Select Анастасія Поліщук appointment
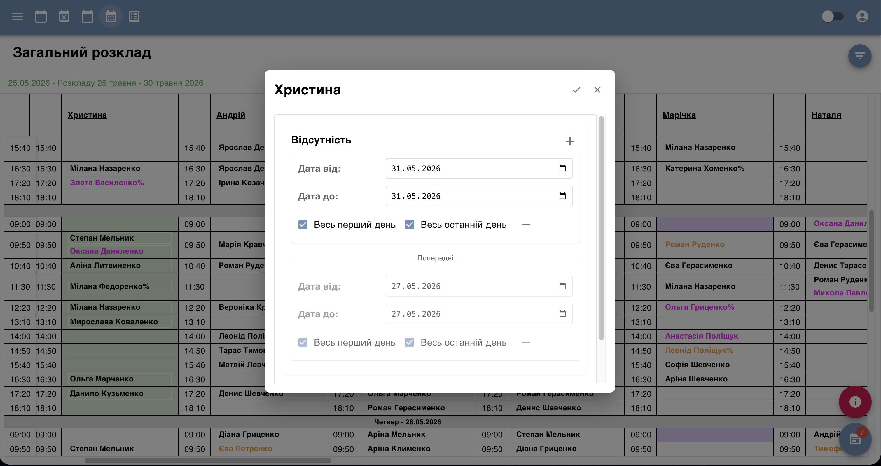 pyautogui.click(x=702, y=336)
